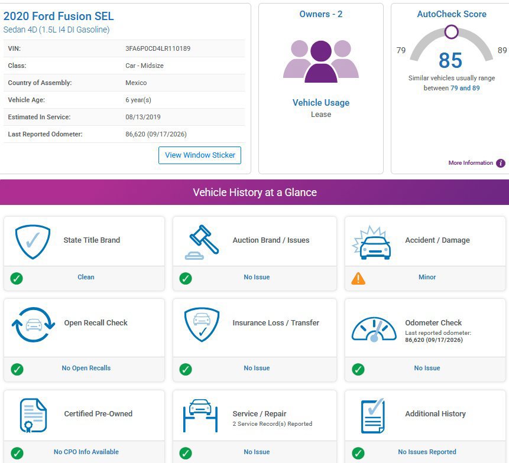Click the Service / Repair car lift icon
Screen dimensions: 509x463
coord(200,415)
